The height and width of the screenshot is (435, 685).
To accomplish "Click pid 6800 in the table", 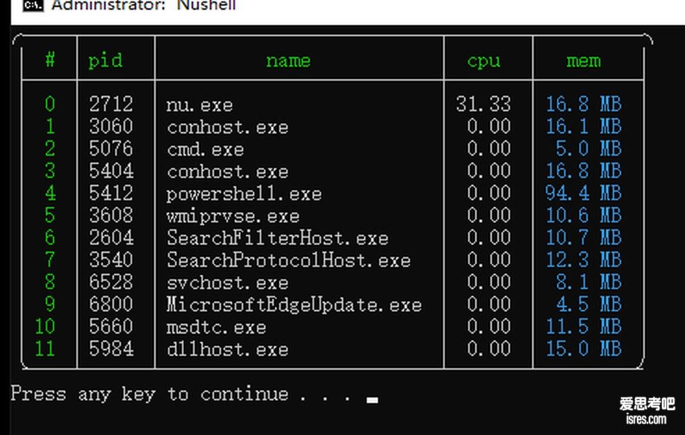I will coord(111,305).
